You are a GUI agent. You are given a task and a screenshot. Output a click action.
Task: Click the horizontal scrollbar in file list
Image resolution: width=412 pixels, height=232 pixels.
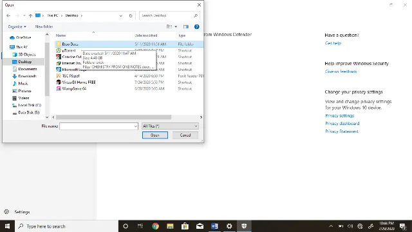[113, 117]
